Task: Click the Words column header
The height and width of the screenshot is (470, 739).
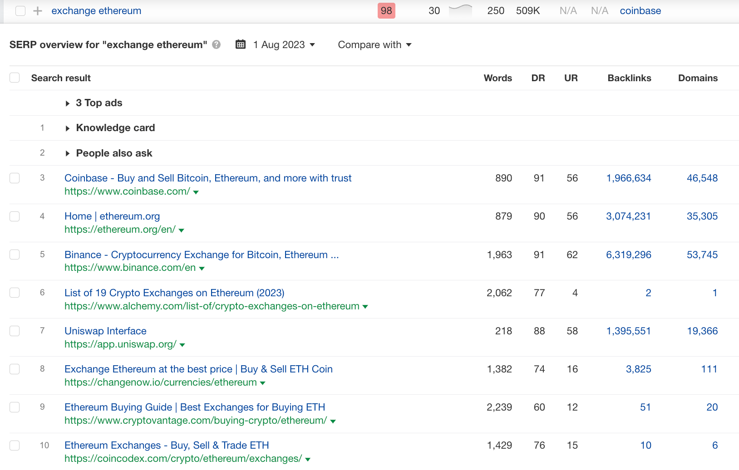Action: pyautogui.click(x=498, y=78)
